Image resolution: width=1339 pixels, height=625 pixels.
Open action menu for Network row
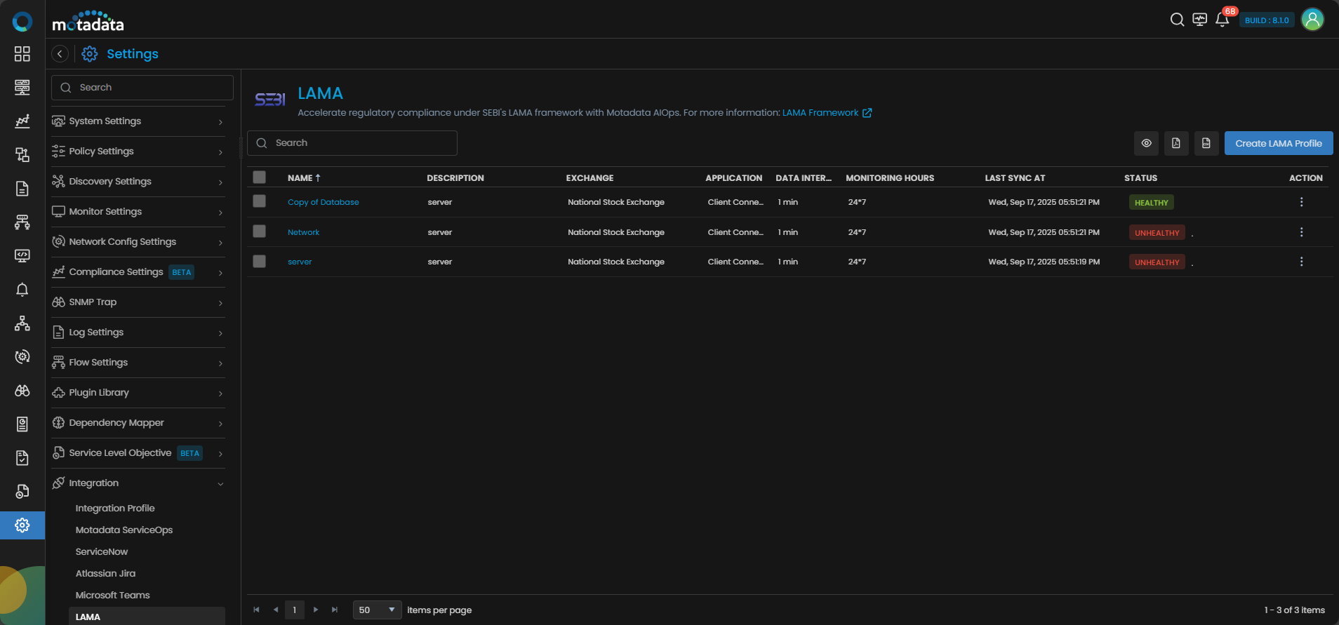click(x=1301, y=232)
